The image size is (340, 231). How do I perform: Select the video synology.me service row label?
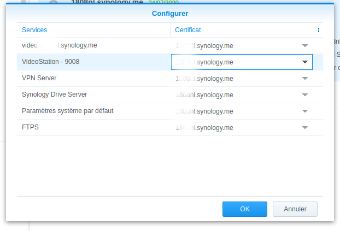click(60, 46)
